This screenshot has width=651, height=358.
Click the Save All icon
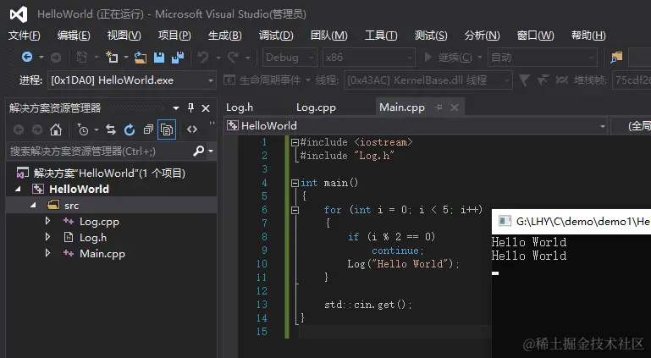pyautogui.click(x=178, y=58)
